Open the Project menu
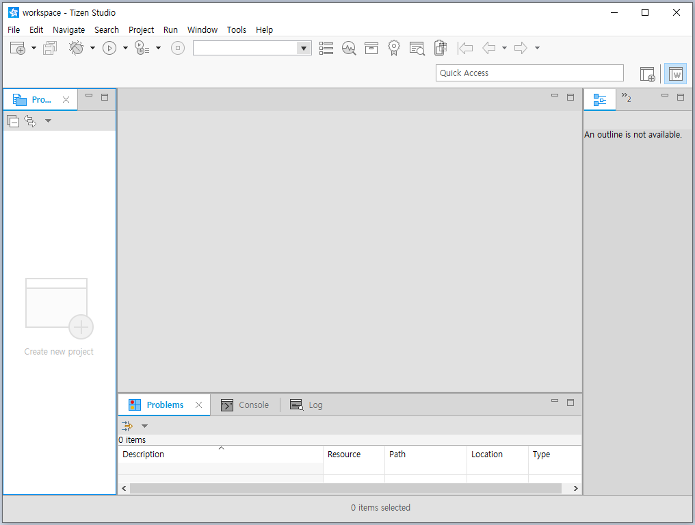The height and width of the screenshot is (525, 695). (x=142, y=29)
